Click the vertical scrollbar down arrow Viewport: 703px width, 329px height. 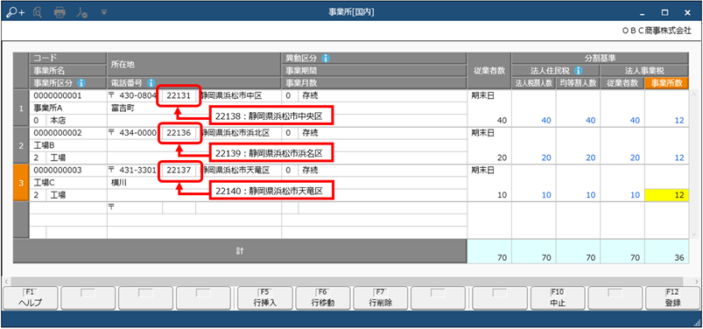[x=693, y=234]
